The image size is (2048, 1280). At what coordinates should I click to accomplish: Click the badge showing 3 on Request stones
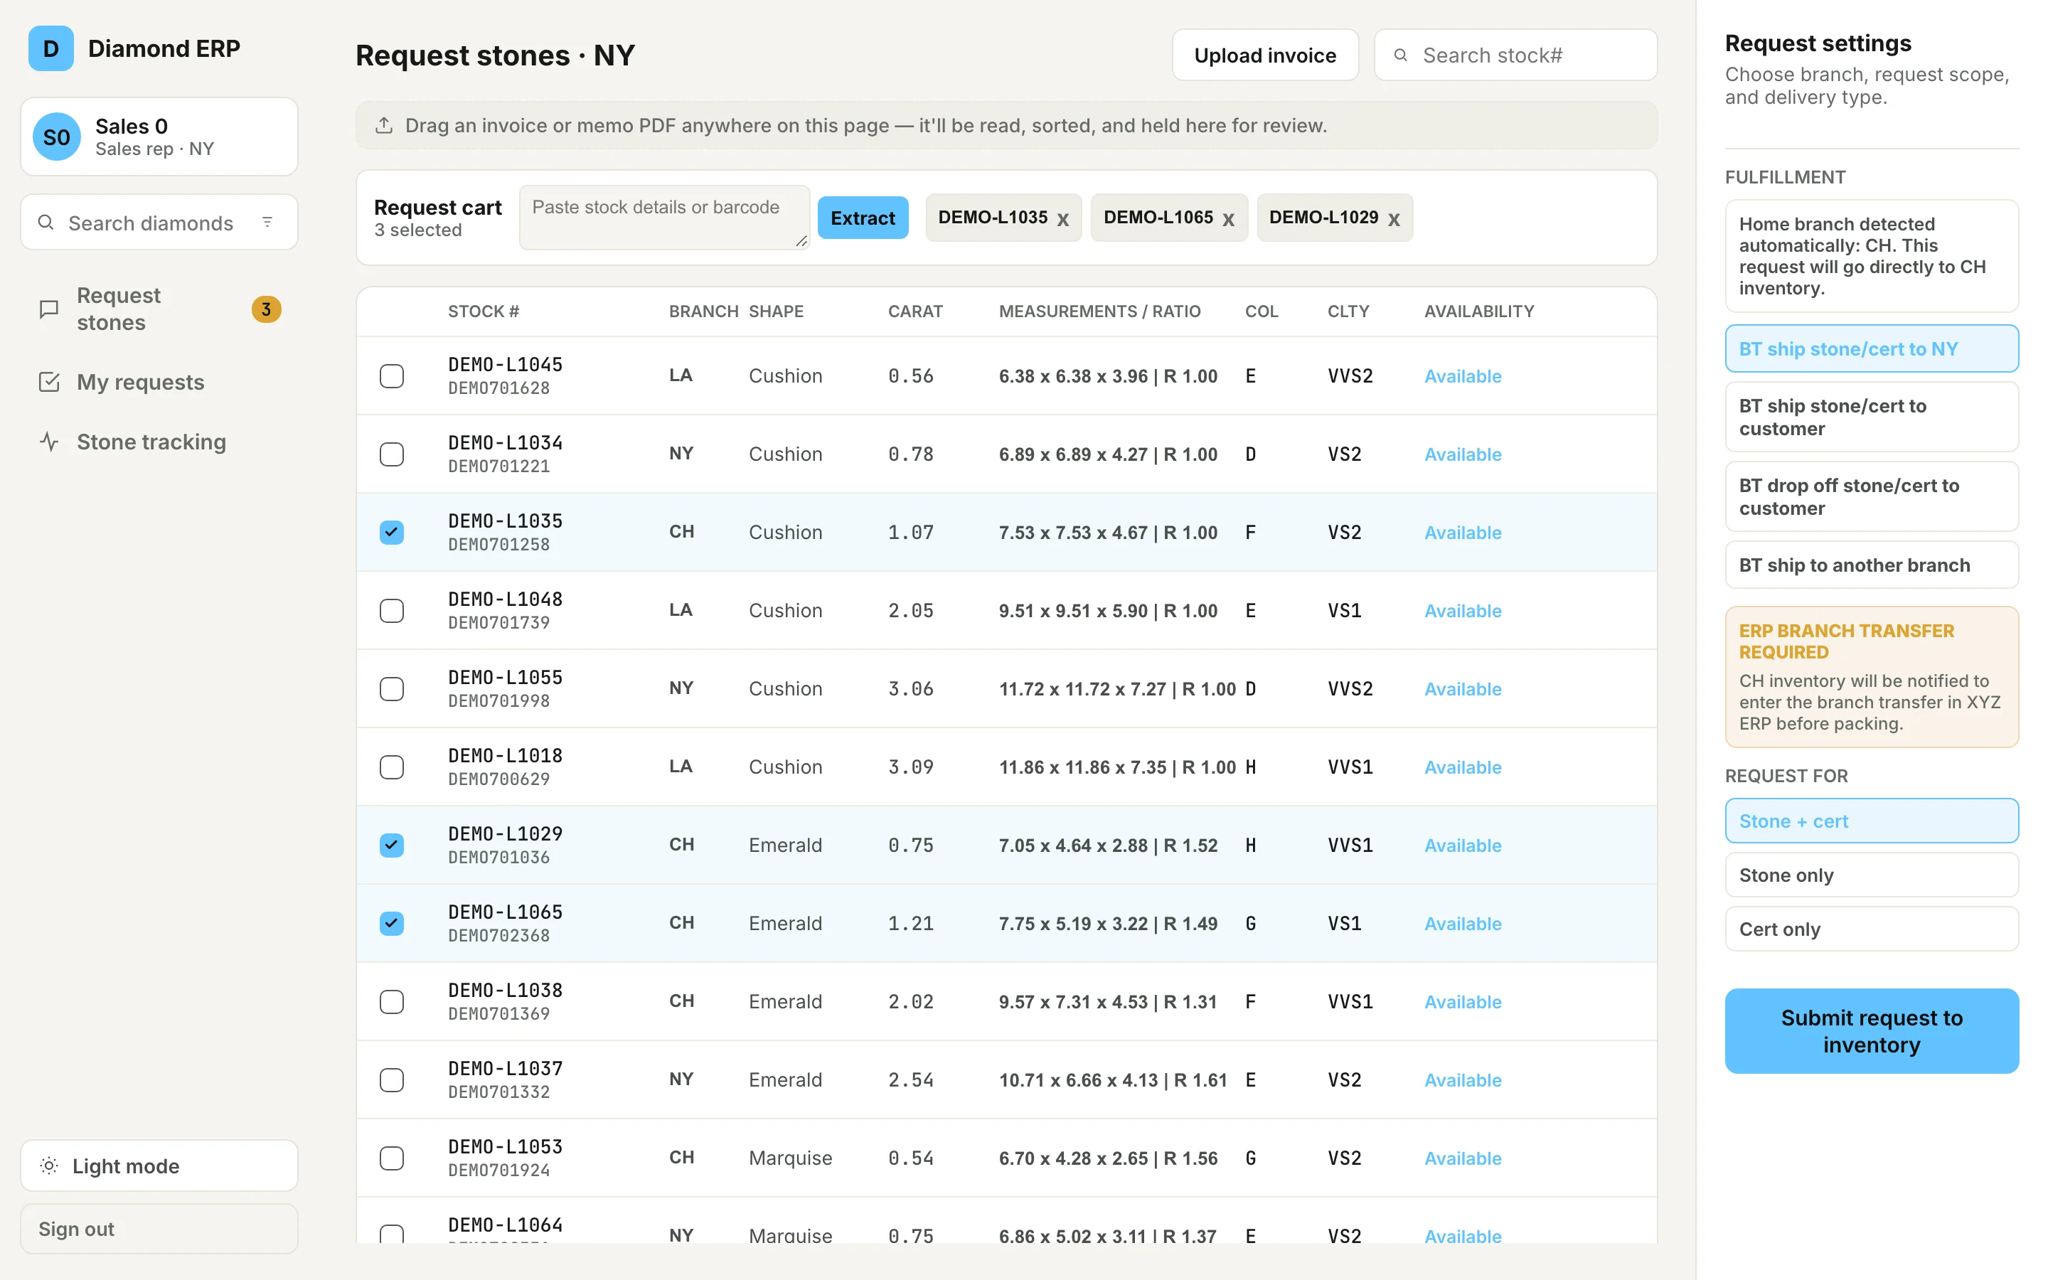pyautogui.click(x=266, y=309)
